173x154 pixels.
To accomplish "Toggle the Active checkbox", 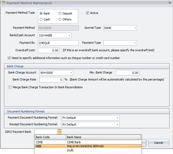I will click(88, 13).
